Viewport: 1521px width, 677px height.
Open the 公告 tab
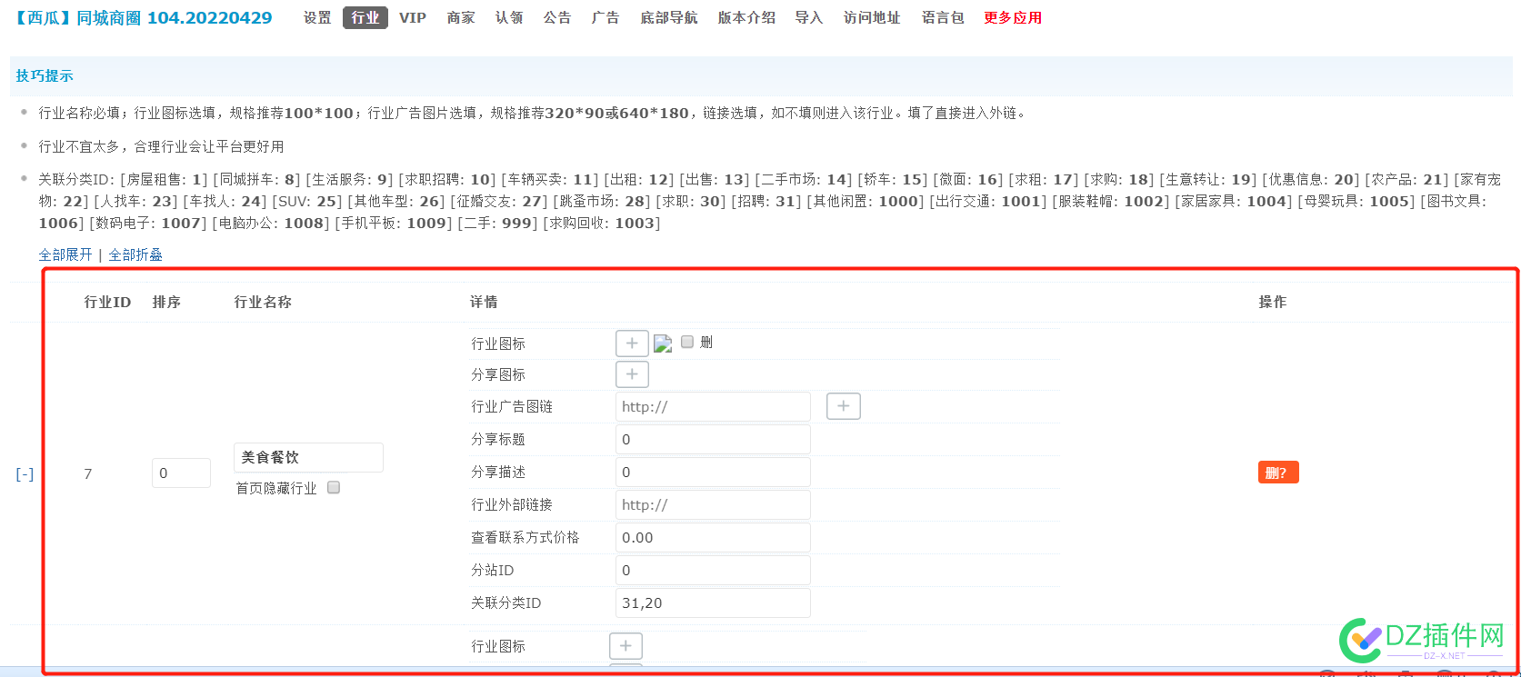557,17
